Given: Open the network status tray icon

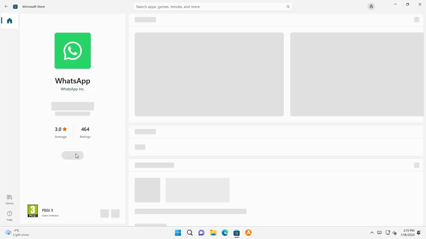Looking at the screenshot, I should coord(388,233).
